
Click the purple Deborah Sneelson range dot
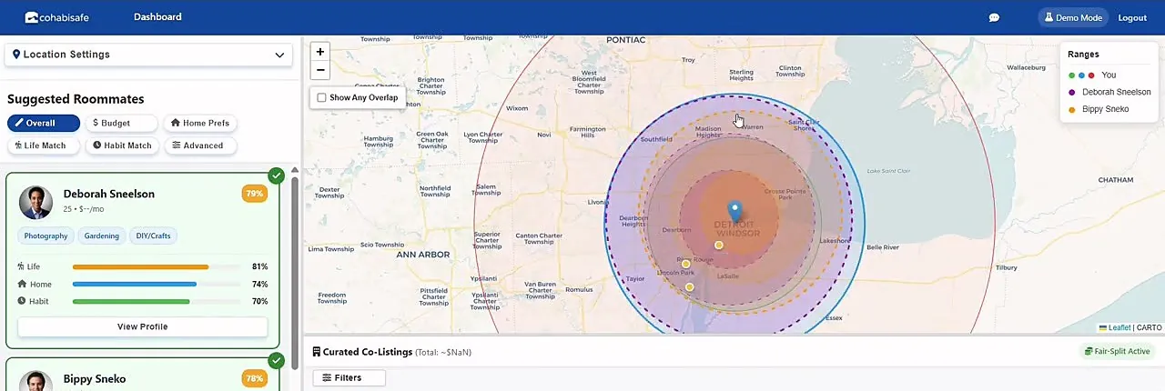coord(1072,92)
